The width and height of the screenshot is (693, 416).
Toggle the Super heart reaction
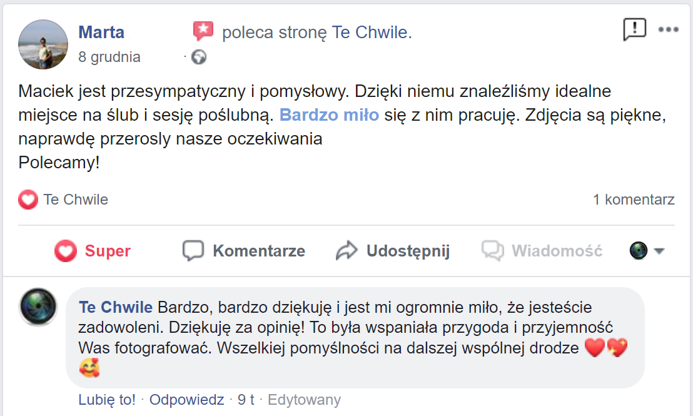pos(92,251)
